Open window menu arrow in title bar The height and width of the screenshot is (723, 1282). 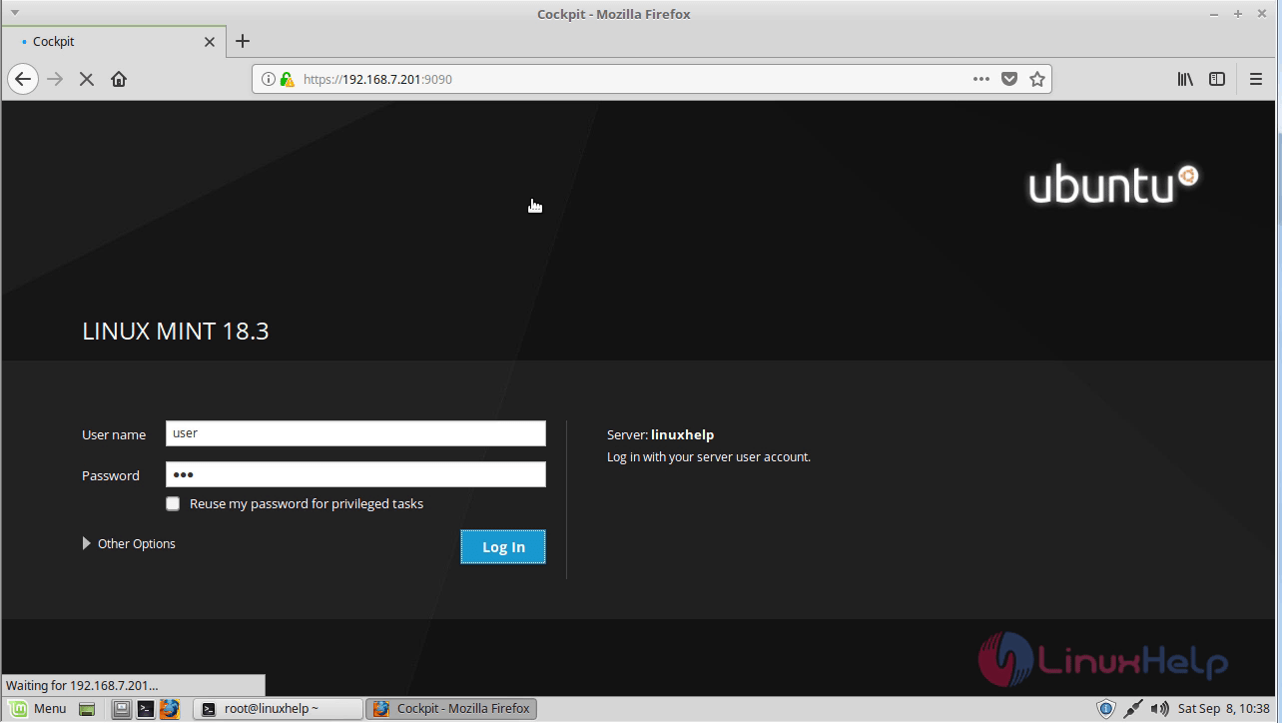pos(14,13)
